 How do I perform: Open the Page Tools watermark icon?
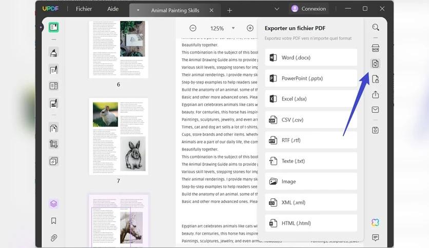point(53,161)
